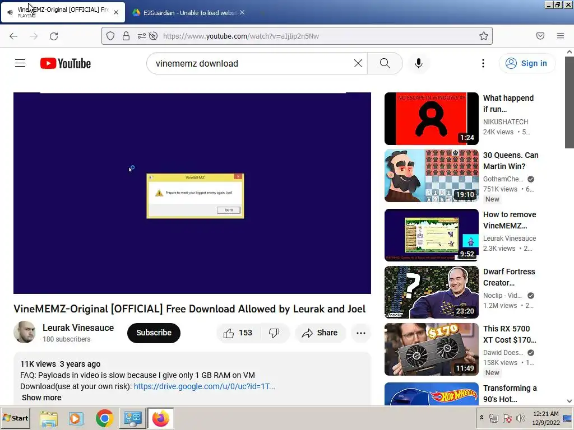
Task: Switch to the VineMEMZ-Original YouTube tab
Action: (63, 12)
